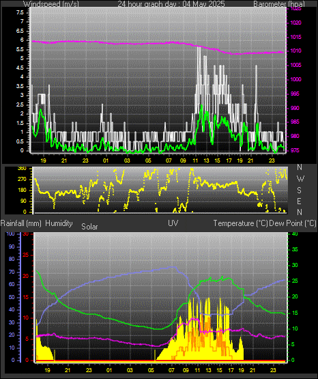The image size is (318, 379).
Task: Click the Barometer (hpa) axis title
Action: (x=279, y=4)
